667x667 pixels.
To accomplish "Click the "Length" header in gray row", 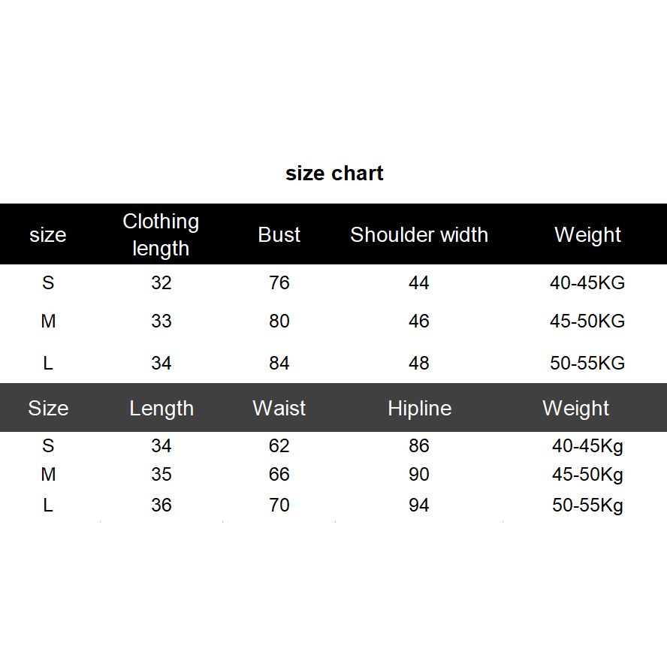I will [161, 409].
